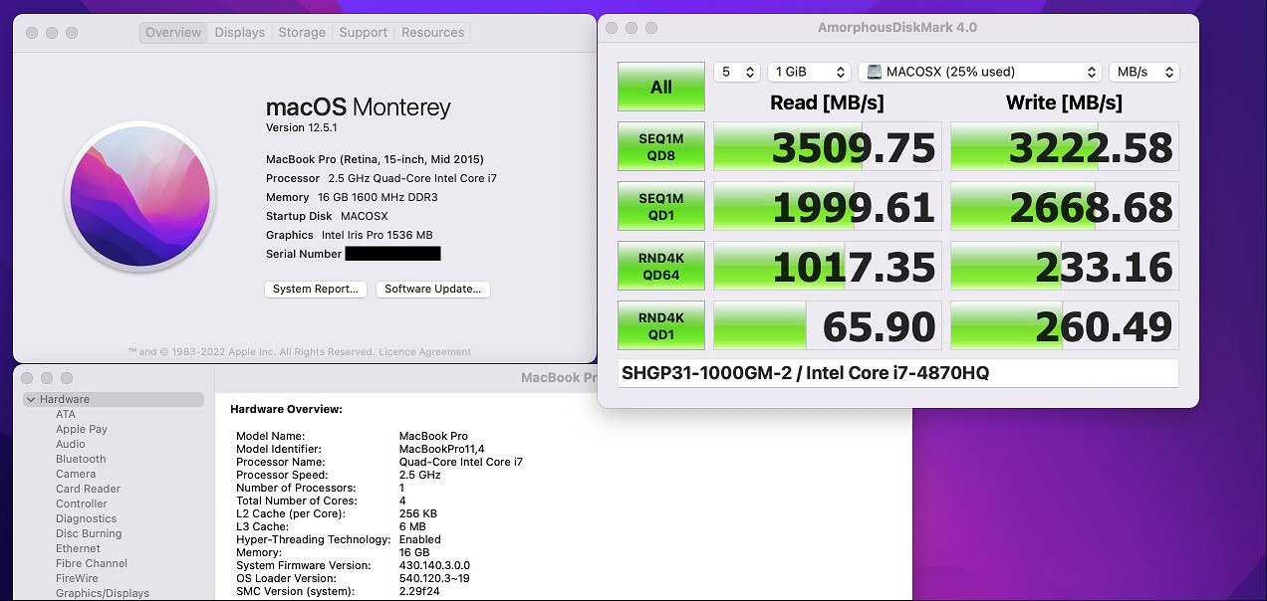Click the 1017.35 random read result
The height and width of the screenshot is (601, 1267).
[x=828, y=267]
